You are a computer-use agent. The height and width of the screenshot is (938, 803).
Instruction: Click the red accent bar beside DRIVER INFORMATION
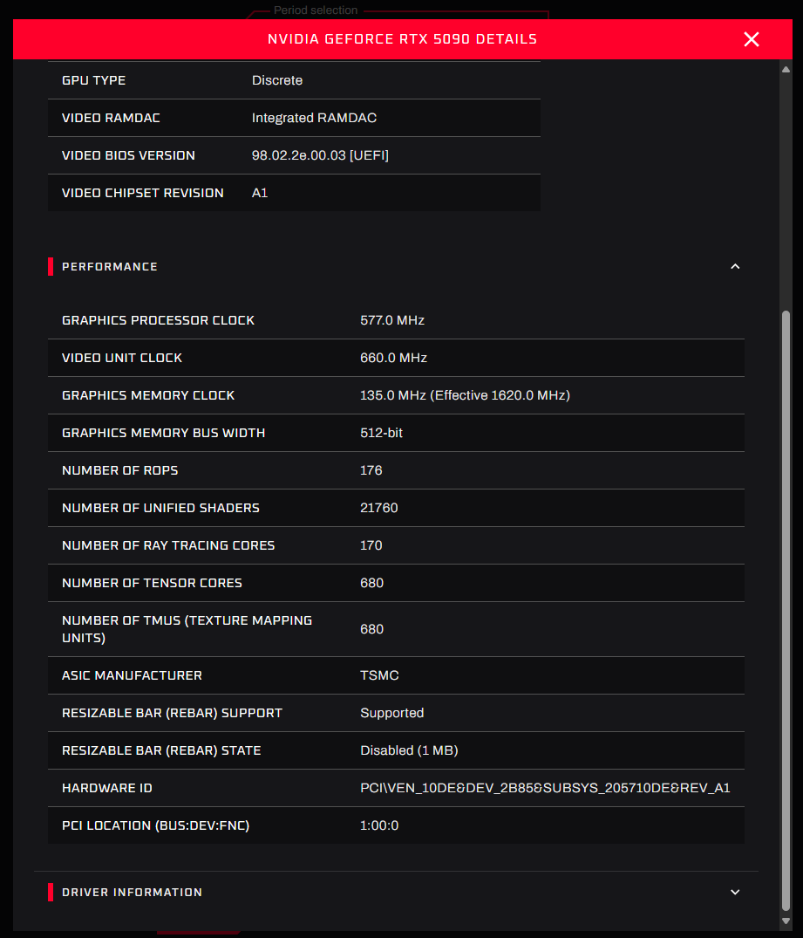51,892
